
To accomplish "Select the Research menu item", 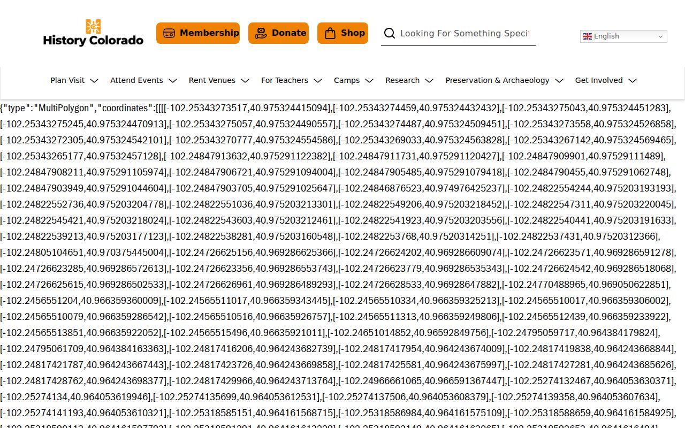I will coord(402,80).
